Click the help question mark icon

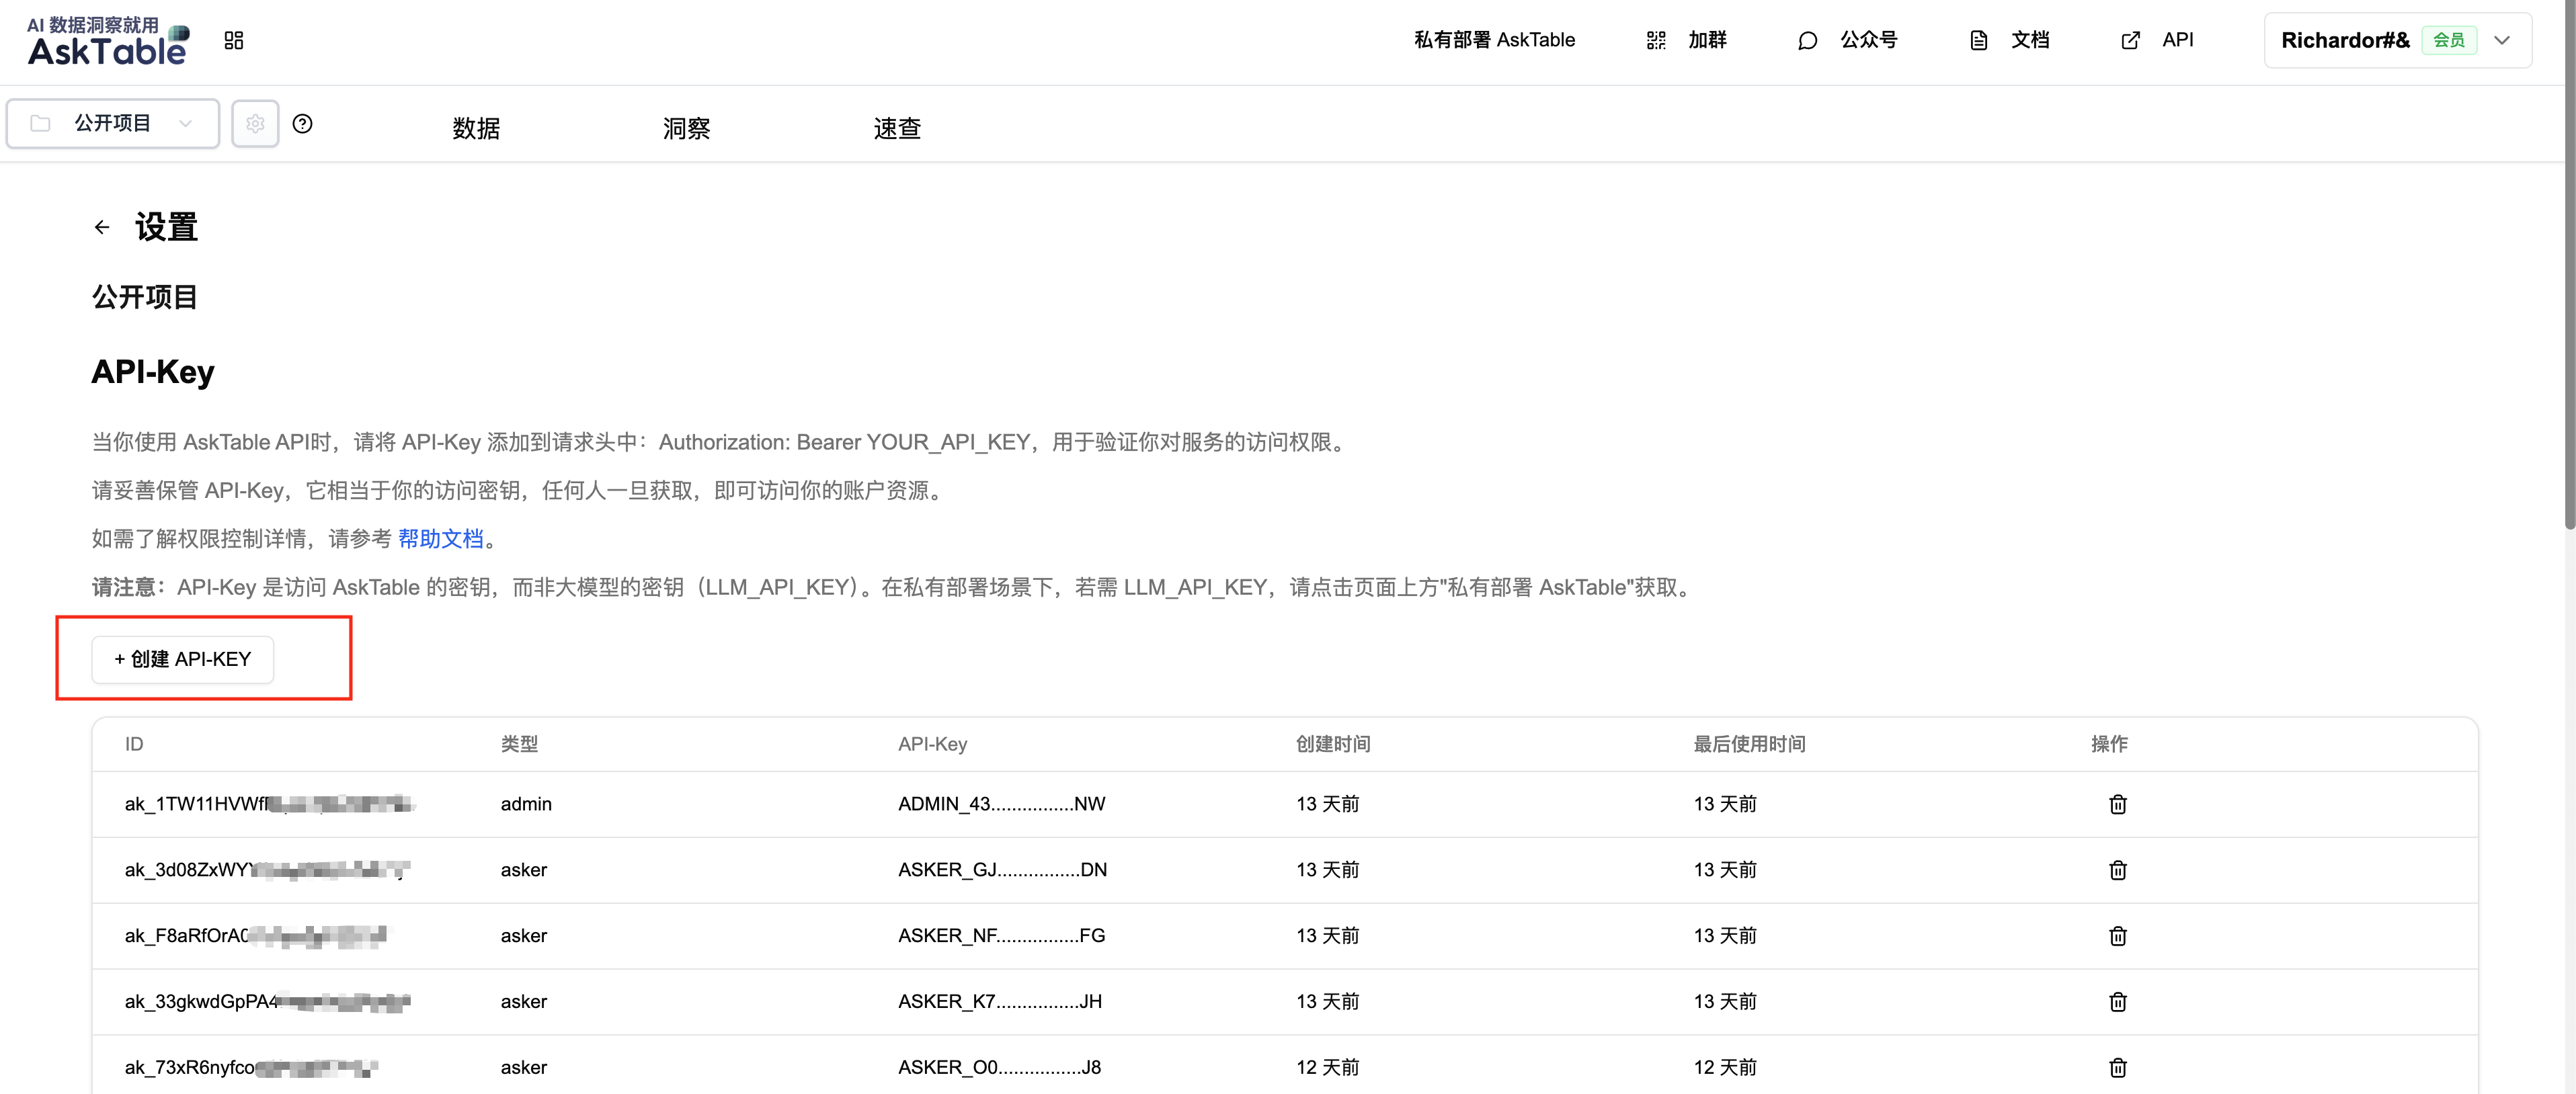click(x=302, y=124)
